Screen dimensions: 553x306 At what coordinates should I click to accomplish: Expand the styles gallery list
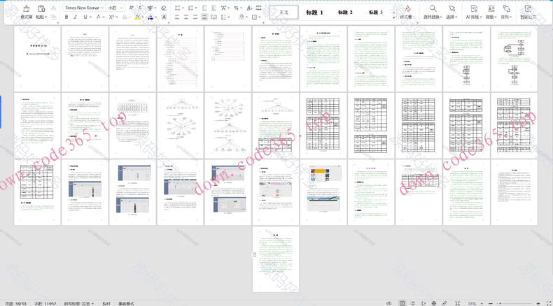click(392, 17)
